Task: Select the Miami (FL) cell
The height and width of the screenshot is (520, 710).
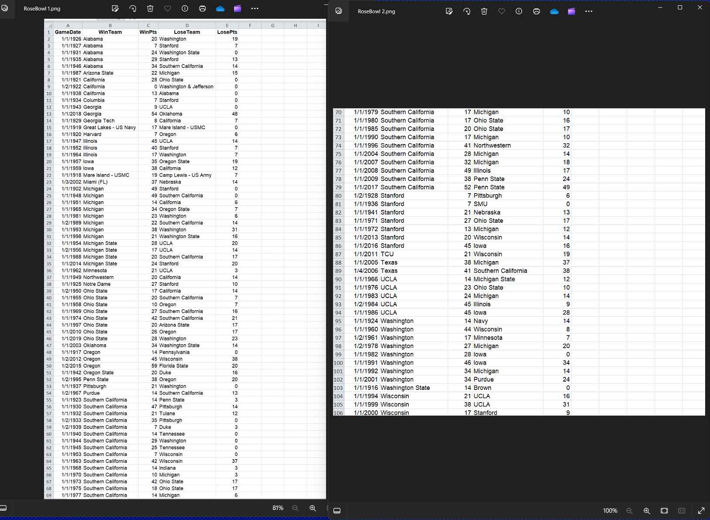Action: pyautogui.click(x=110, y=182)
